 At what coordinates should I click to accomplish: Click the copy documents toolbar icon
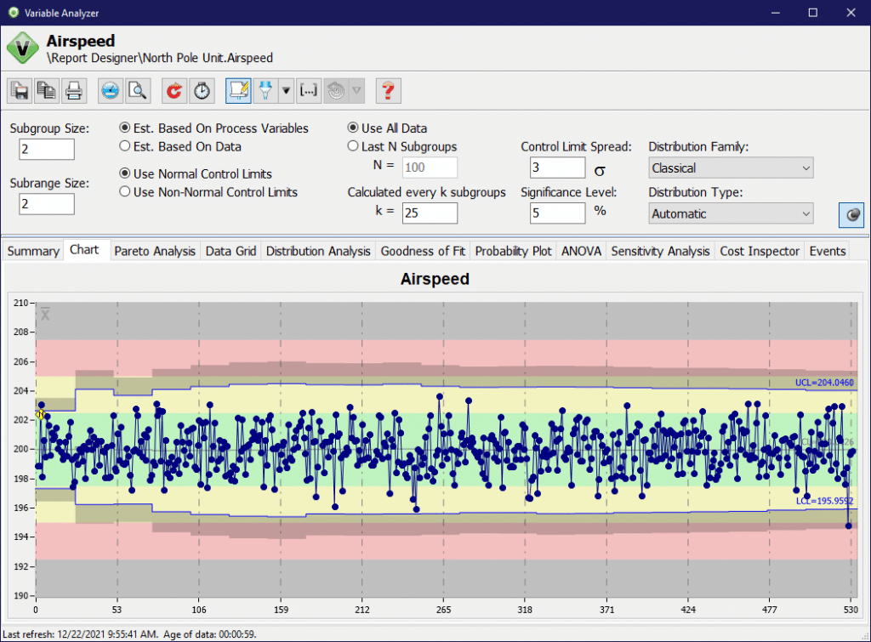click(x=47, y=90)
